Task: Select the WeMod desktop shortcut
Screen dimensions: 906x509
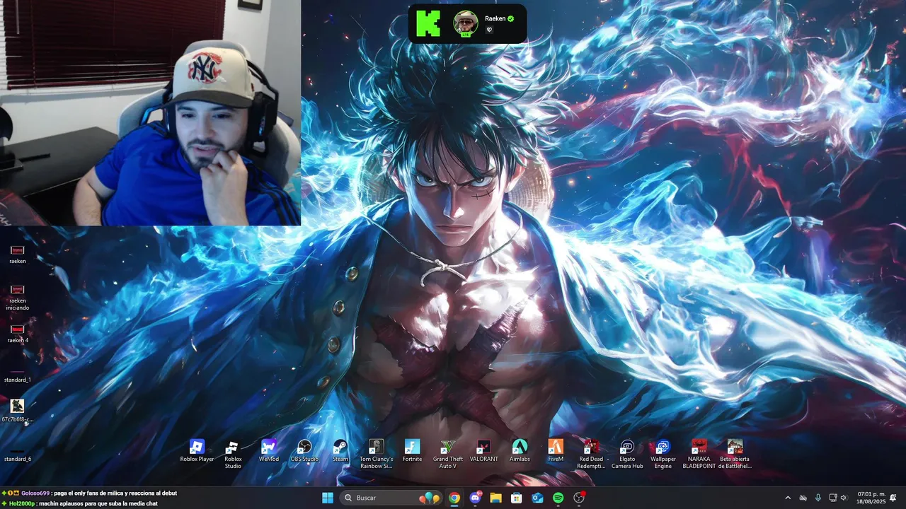Action: click(269, 450)
